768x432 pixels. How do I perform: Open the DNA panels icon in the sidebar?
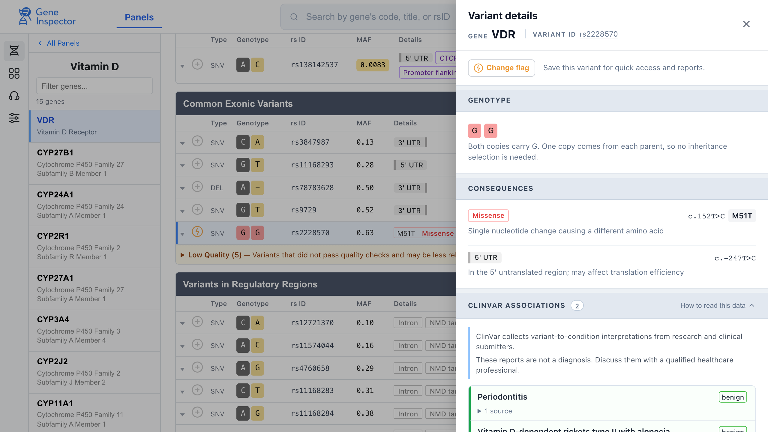14,51
